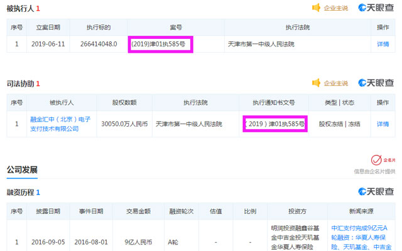Select 执行通知书文号 cell （2019）津01执585号
The width and height of the screenshot is (402, 251).
point(275,124)
